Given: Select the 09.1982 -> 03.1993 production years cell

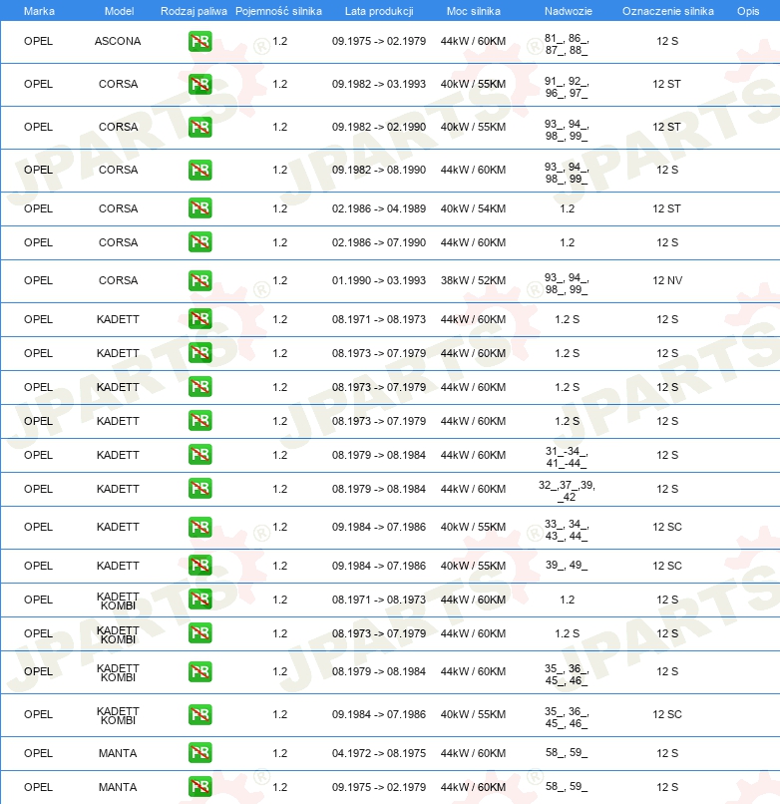Looking at the screenshot, I should (378, 84).
